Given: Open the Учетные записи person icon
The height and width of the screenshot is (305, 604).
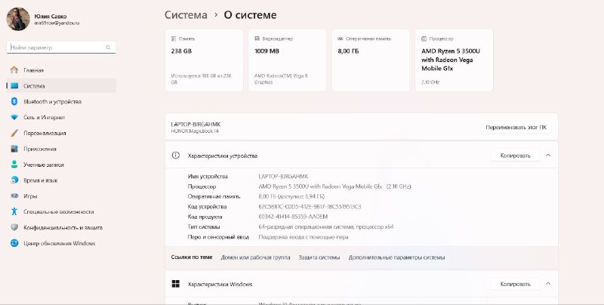Looking at the screenshot, I should 14,165.
